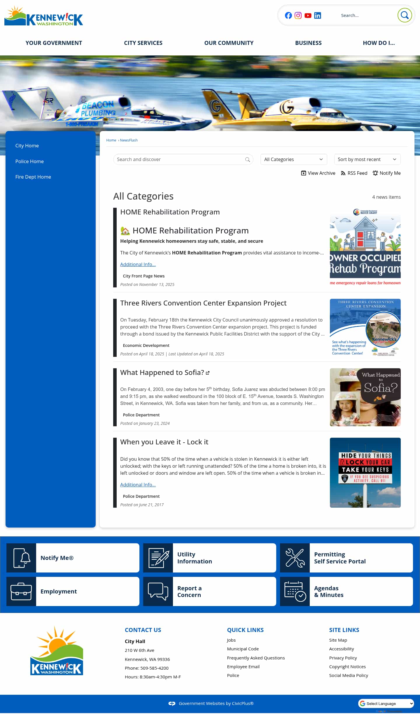Open the Accessibility link
Image resolution: width=420 pixels, height=714 pixels.
[x=341, y=649]
